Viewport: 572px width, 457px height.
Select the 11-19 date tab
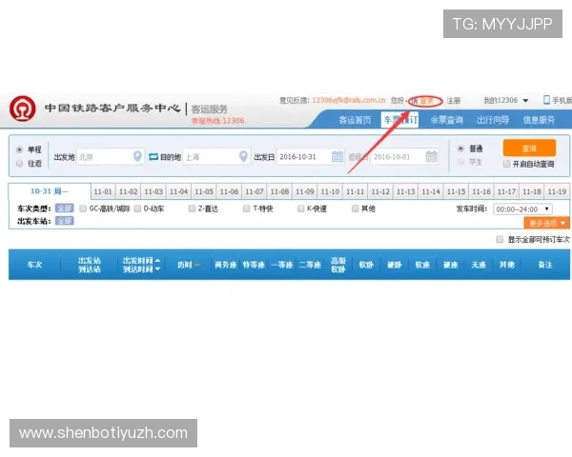557,191
